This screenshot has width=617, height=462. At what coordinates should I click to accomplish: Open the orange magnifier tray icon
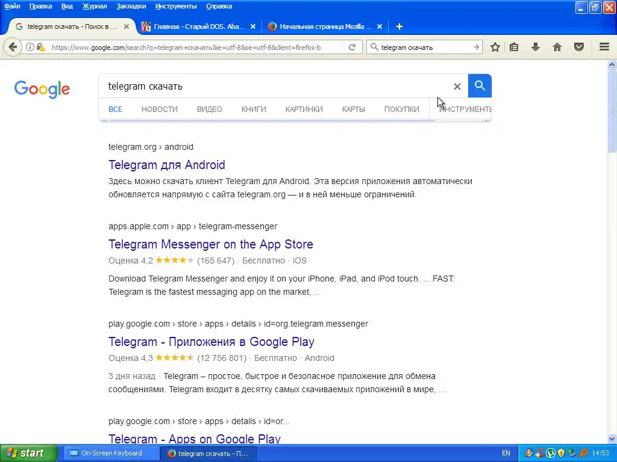[583, 454]
